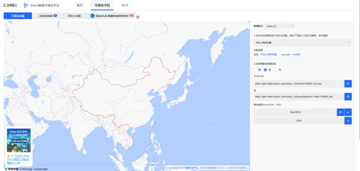Copy the 100000_full.json URL
Screen dimensions: 360x171
point(348,83)
